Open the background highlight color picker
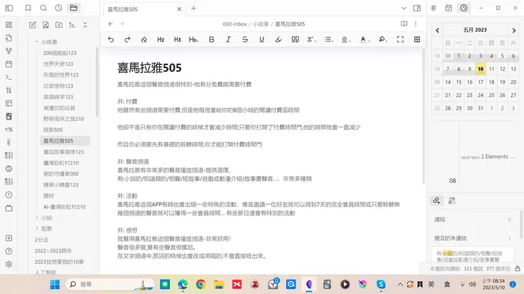Image resolution: width=524 pixels, height=294 pixels. click(382, 40)
